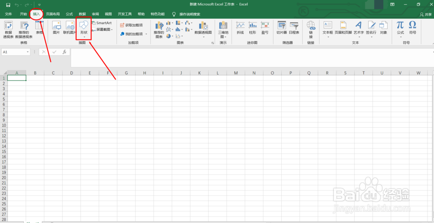Image resolution: width=434 pixels, height=223 pixels.
Task: Insert a Slicer (切片器)
Action: point(282,28)
